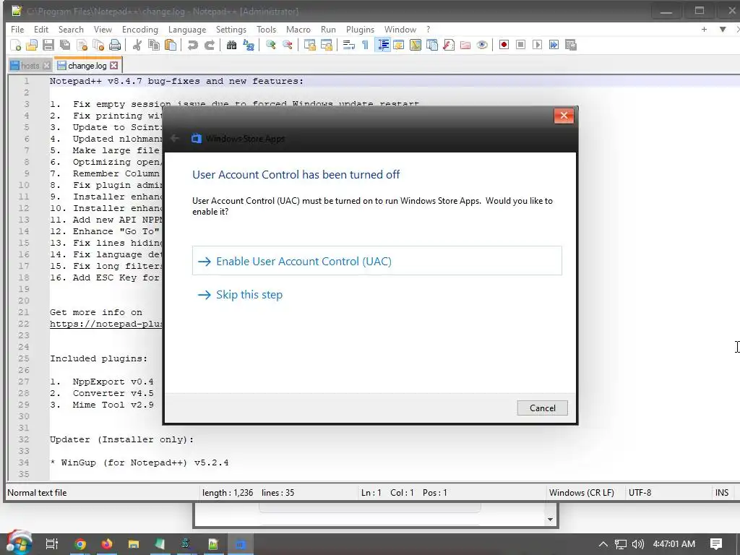This screenshot has width=740, height=555.
Task: Click the Close document toolbar icon
Action: 82,45
